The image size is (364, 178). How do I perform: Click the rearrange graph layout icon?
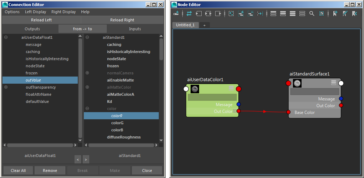[260, 14]
